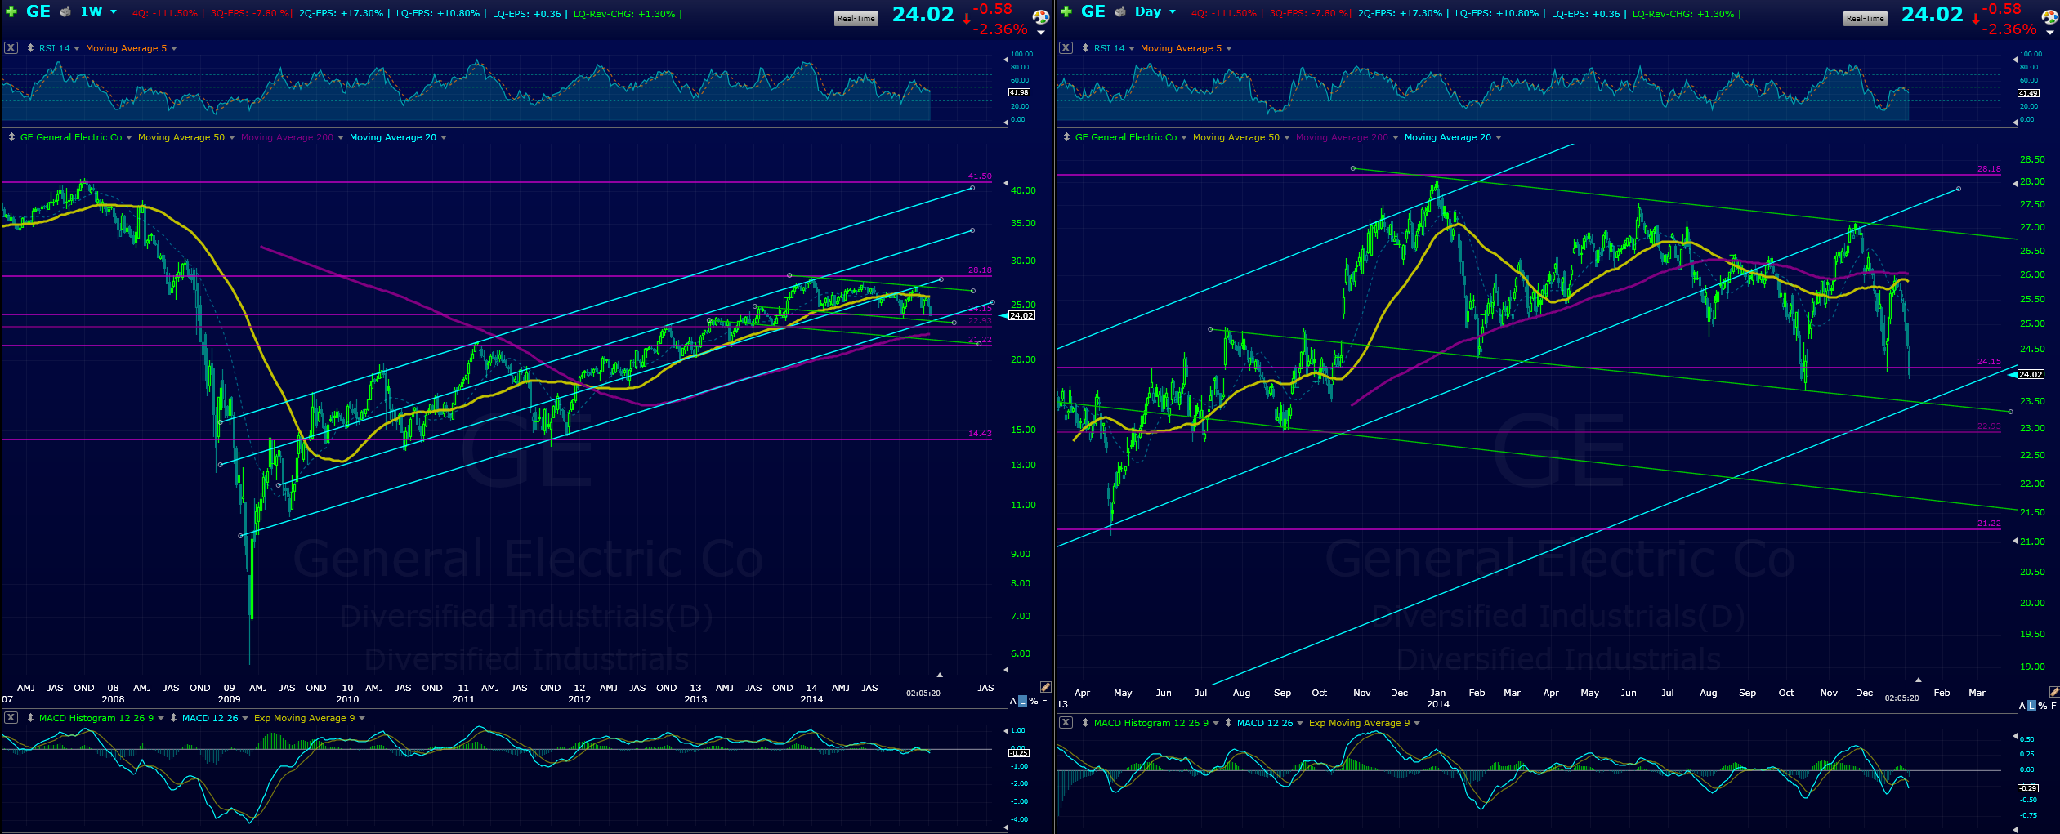Image resolution: width=2060 pixels, height=834 pixels.
Task: Select logarithmic 'L' scale on daily chart
Action: [2032, 706]
